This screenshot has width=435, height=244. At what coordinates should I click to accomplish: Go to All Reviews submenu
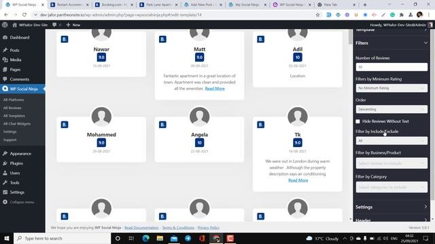coord(12,108)
